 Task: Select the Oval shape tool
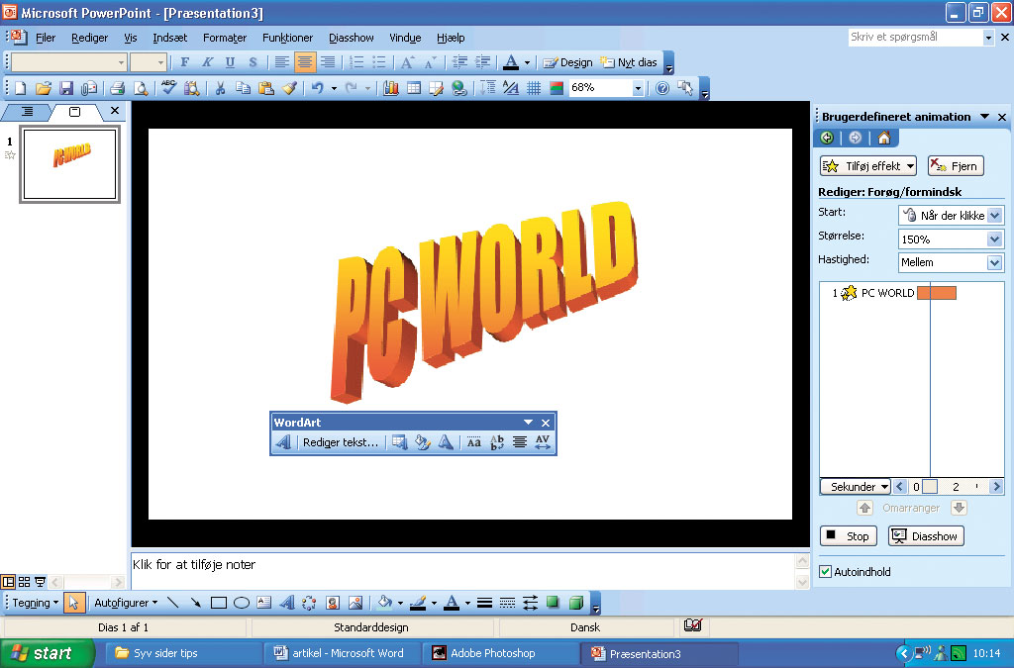tap(241, 602)
